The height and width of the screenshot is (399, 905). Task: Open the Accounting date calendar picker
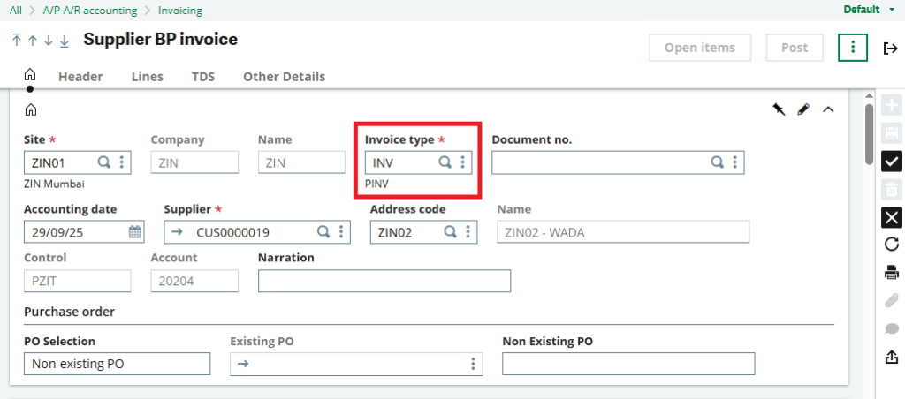point(134,232)
